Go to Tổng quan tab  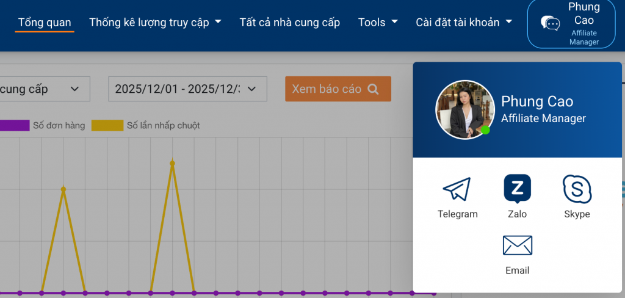point(45,23)
